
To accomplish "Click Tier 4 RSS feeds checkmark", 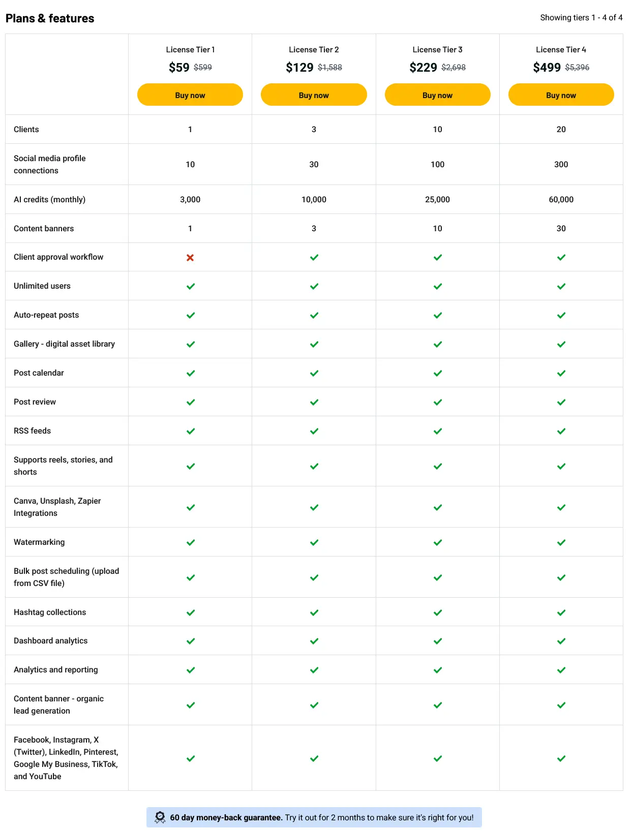I will [x=561, y=432].
